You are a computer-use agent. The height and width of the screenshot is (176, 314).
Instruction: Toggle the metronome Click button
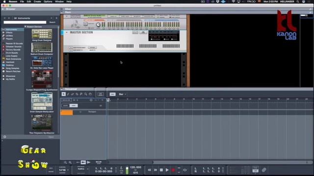tap(121, 170)
